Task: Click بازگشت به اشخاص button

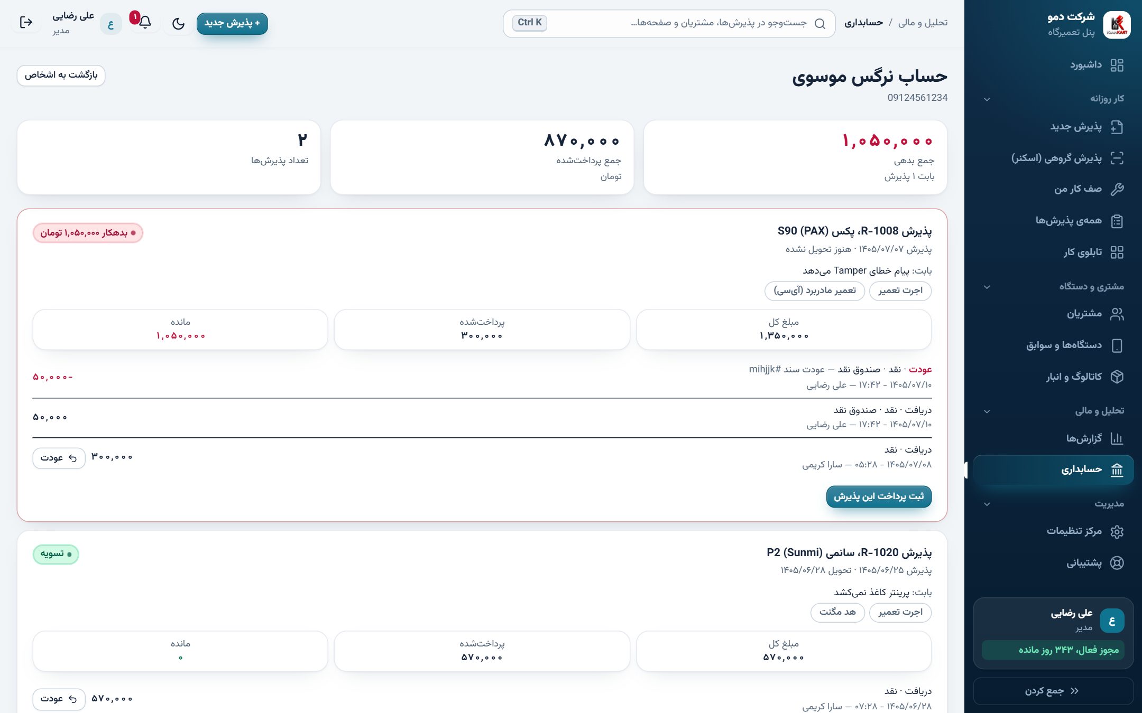Action: pos(61,75)
